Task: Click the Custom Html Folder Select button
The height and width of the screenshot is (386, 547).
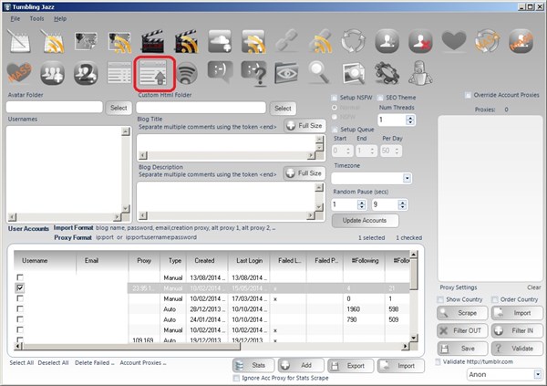Action: [x=283, y=109]
